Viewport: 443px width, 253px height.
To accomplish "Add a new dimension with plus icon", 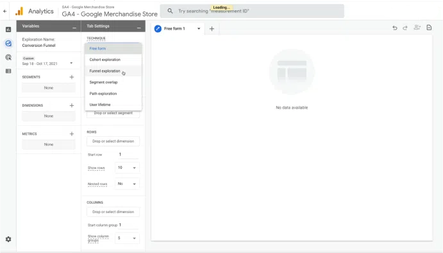I will 72,105.
